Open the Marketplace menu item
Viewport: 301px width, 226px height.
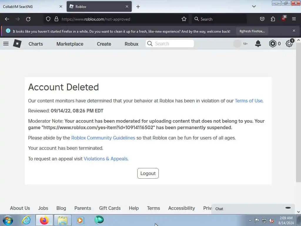click(70, 44)
